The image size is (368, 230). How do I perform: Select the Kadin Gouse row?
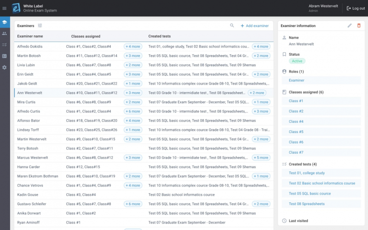click(144, 195)
